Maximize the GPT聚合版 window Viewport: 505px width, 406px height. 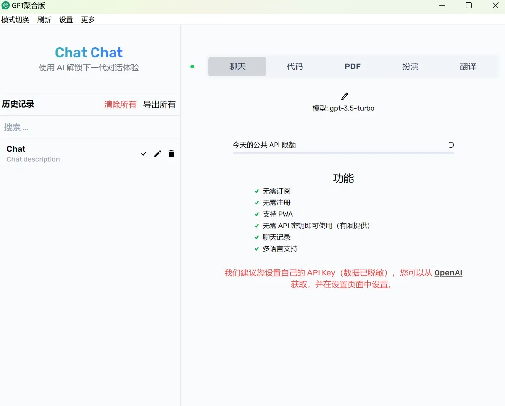point(469,5)
